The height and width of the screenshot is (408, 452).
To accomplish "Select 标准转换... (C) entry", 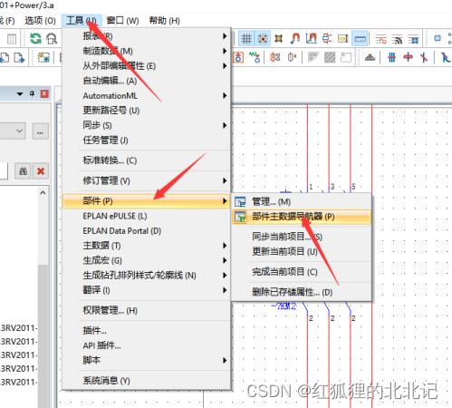I will pyautogui.click(x=147, y=160).
